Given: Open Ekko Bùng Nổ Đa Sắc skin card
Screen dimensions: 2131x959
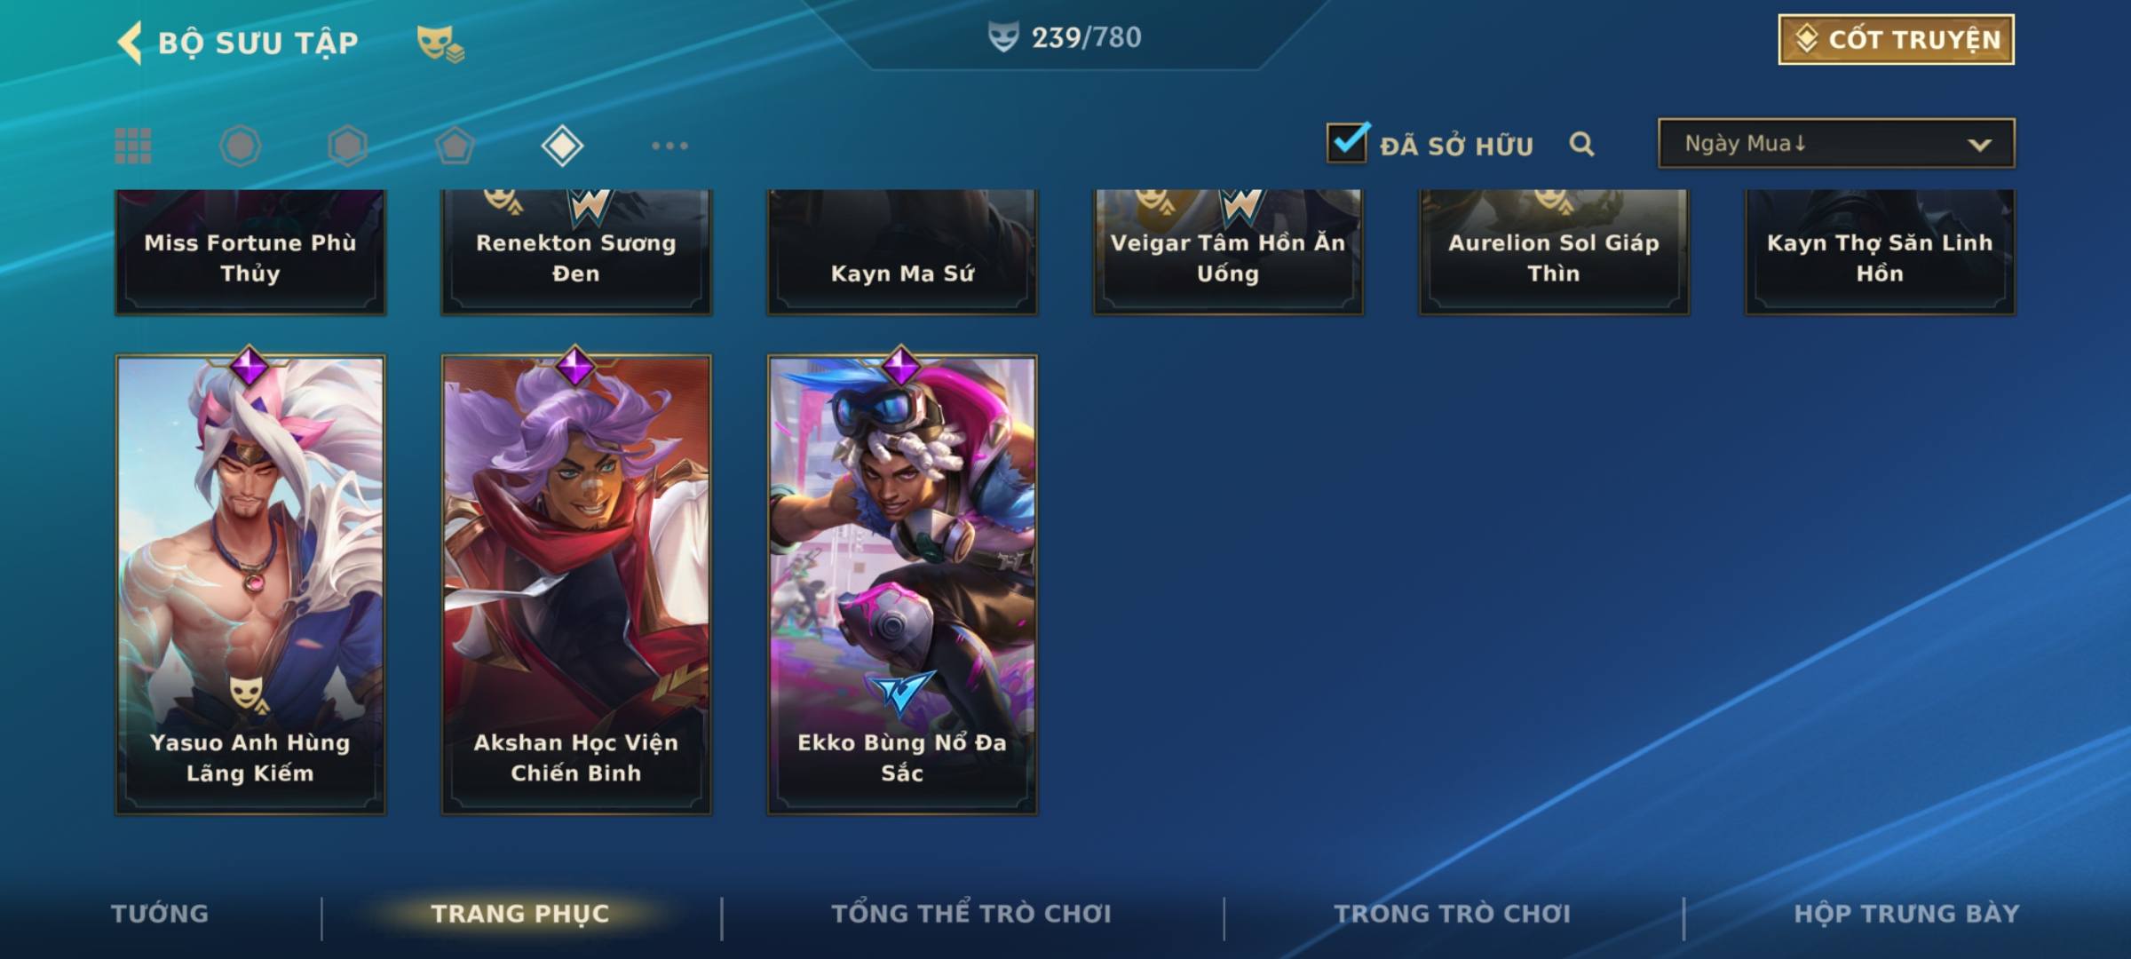Looking at the screenshot, I should [902, 584].
